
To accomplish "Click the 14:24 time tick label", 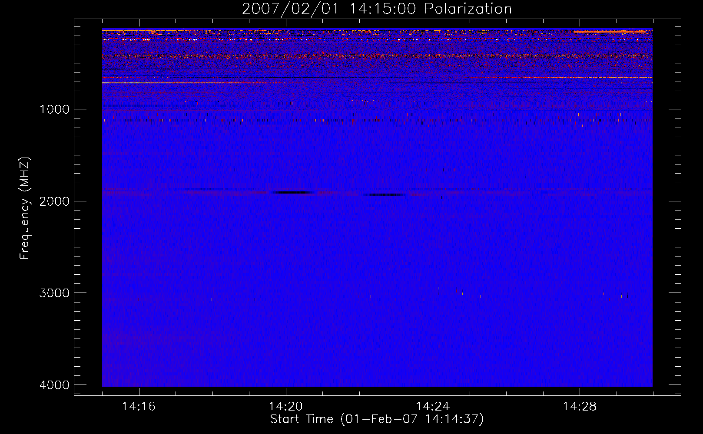I will click(433, 407).
